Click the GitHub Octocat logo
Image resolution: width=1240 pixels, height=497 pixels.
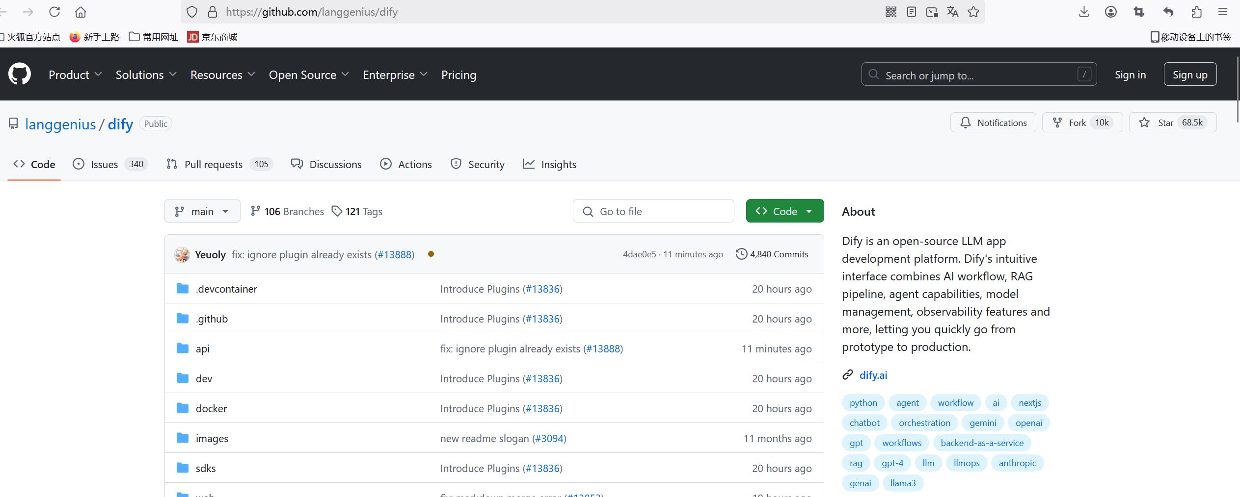pyautogui.click(x=20, y=75)
